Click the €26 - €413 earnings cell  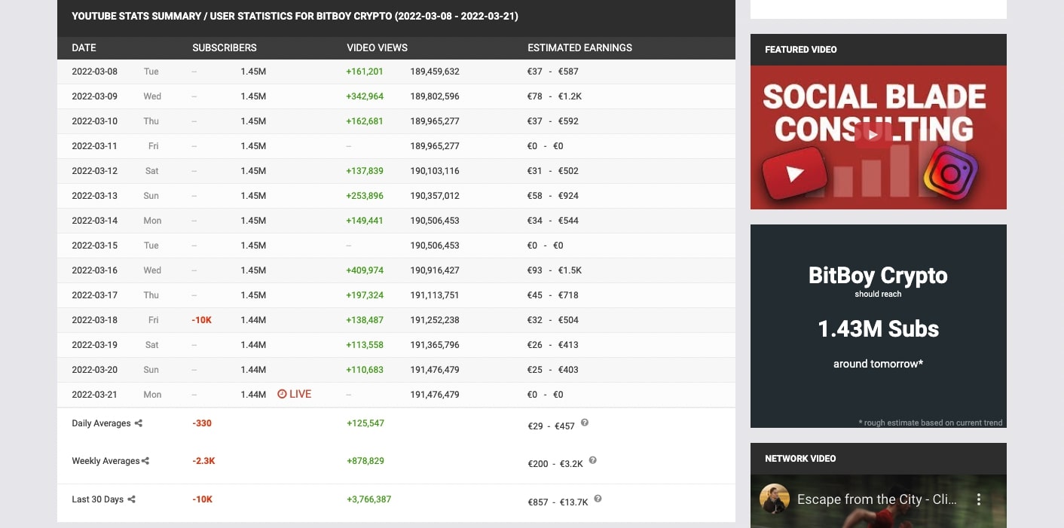click(x=553, y=345)
